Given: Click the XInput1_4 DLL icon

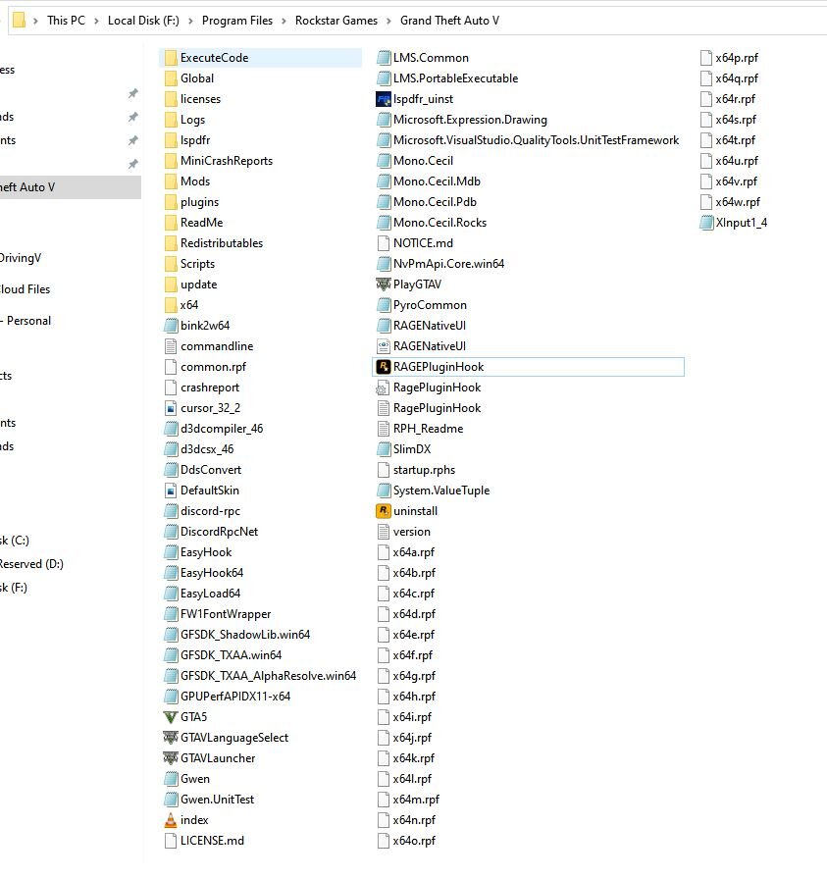Looking at the screenshot, I should tap(706, 223).
